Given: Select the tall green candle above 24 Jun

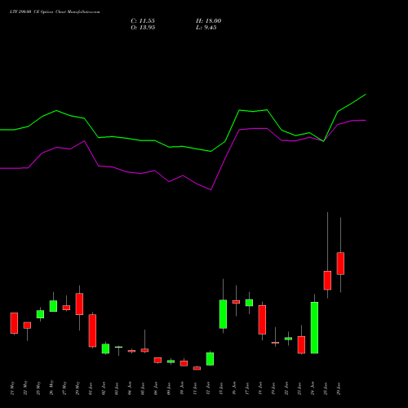Looking at the screenshot, I should pos(314,328).
